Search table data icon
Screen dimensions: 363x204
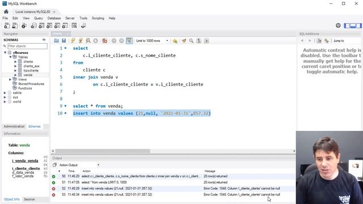[x=74, y=25]
